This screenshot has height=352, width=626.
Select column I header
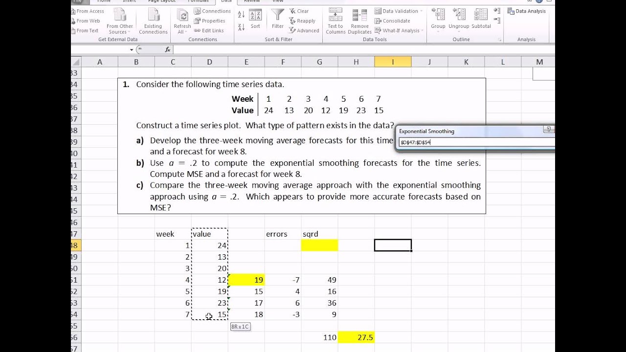[x=393, y=62]
